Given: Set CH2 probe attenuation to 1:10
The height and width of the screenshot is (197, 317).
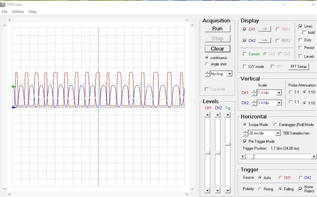Looking at the screenshot, I should coord(304,103).
